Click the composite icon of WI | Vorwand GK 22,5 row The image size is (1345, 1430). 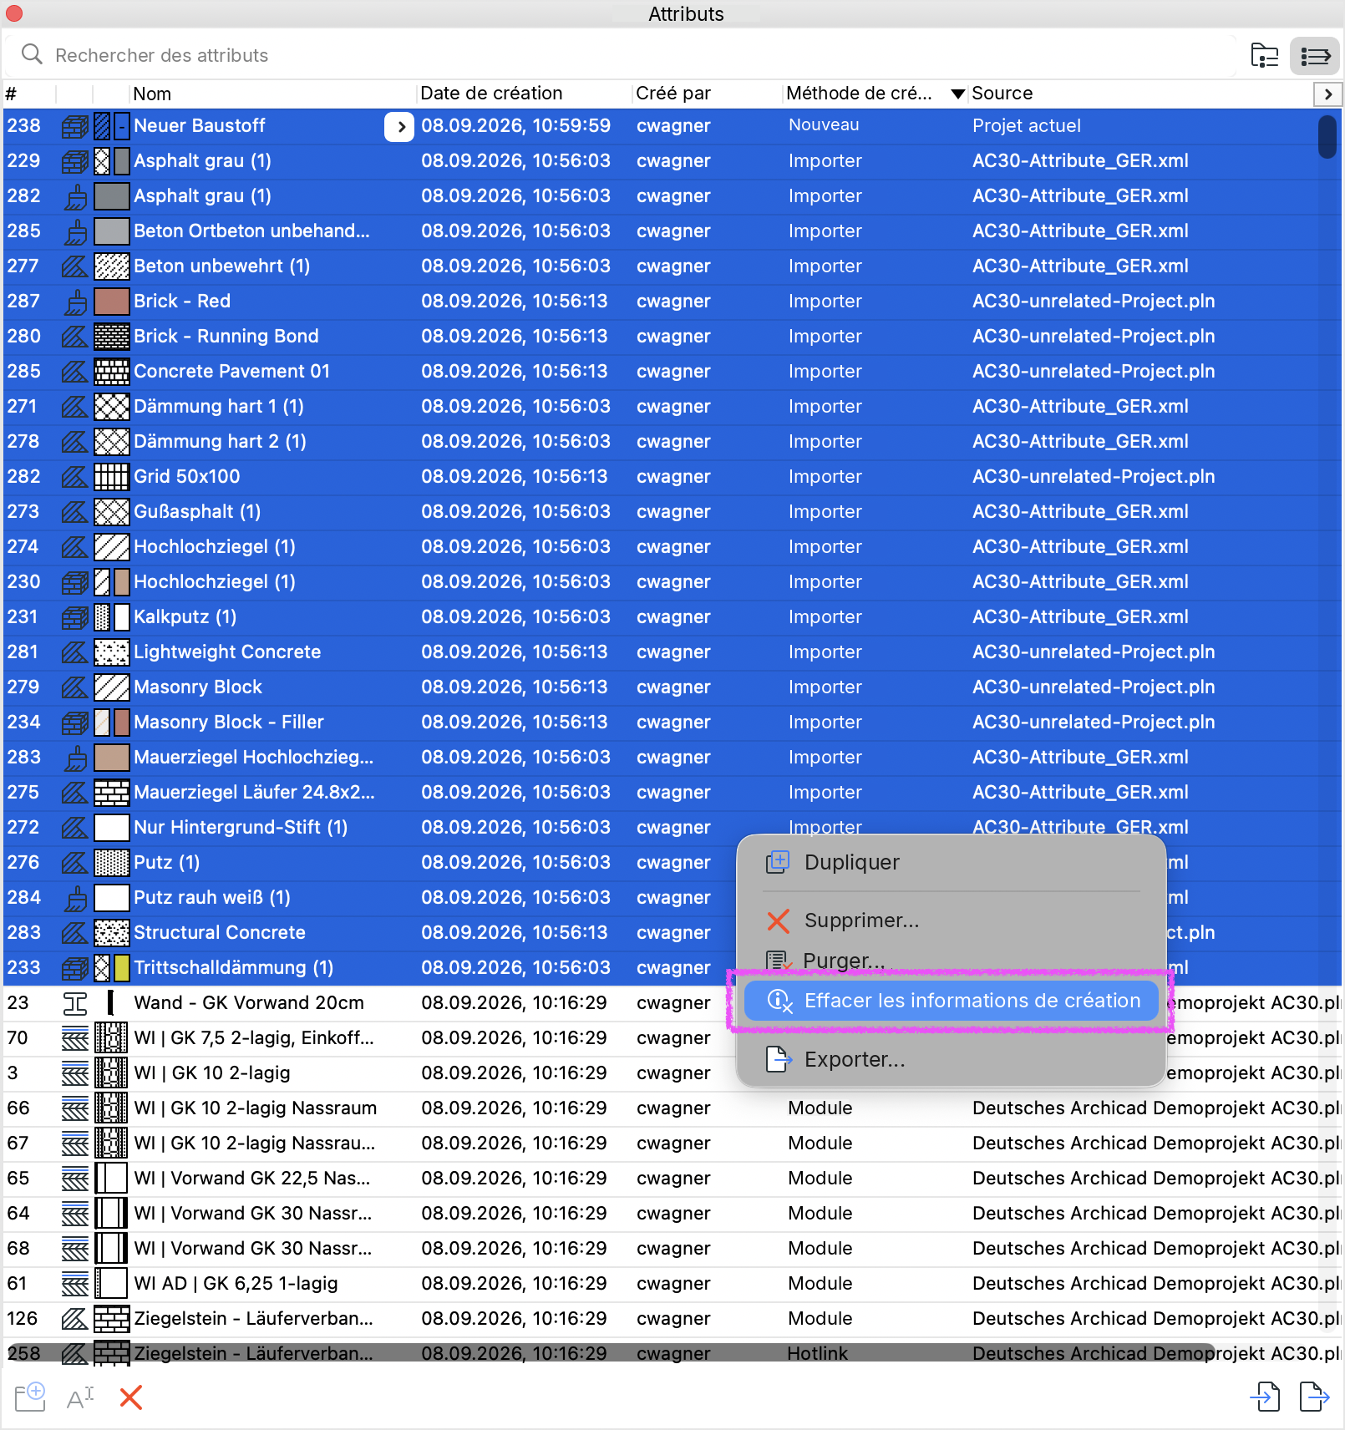pyautogui.click(x=75, y=1178)
